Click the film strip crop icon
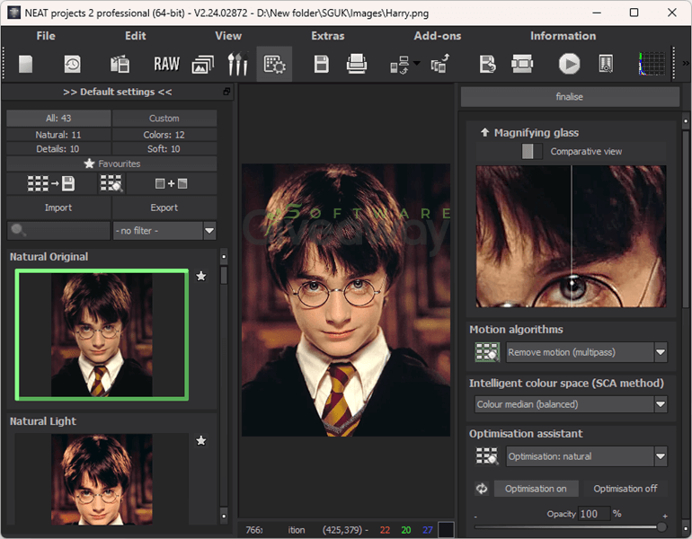 pyautogui.click(x=522, y=64)
